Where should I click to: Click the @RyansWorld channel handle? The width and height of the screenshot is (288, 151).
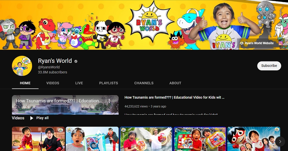49,67
